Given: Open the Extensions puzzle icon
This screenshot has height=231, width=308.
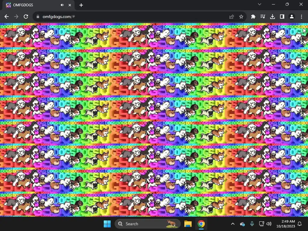Looking at the screenshot, I should 253,17.
